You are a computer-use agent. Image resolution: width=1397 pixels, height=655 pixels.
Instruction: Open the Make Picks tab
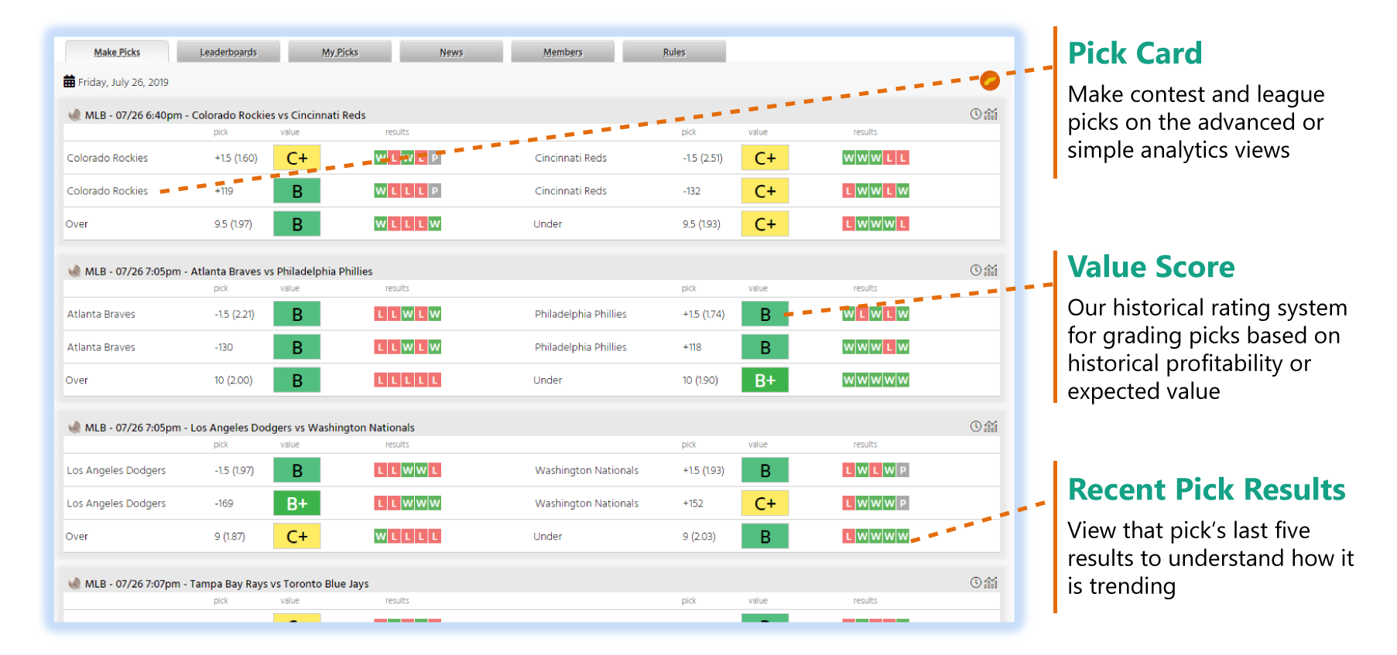117,52
